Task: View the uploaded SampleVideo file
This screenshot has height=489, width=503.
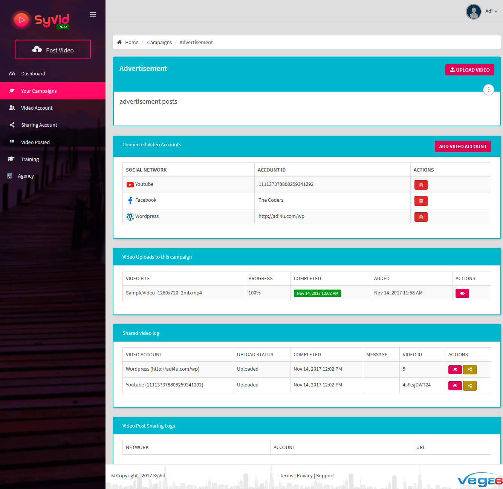Action: pyautogui.click(x=462, y=293)
